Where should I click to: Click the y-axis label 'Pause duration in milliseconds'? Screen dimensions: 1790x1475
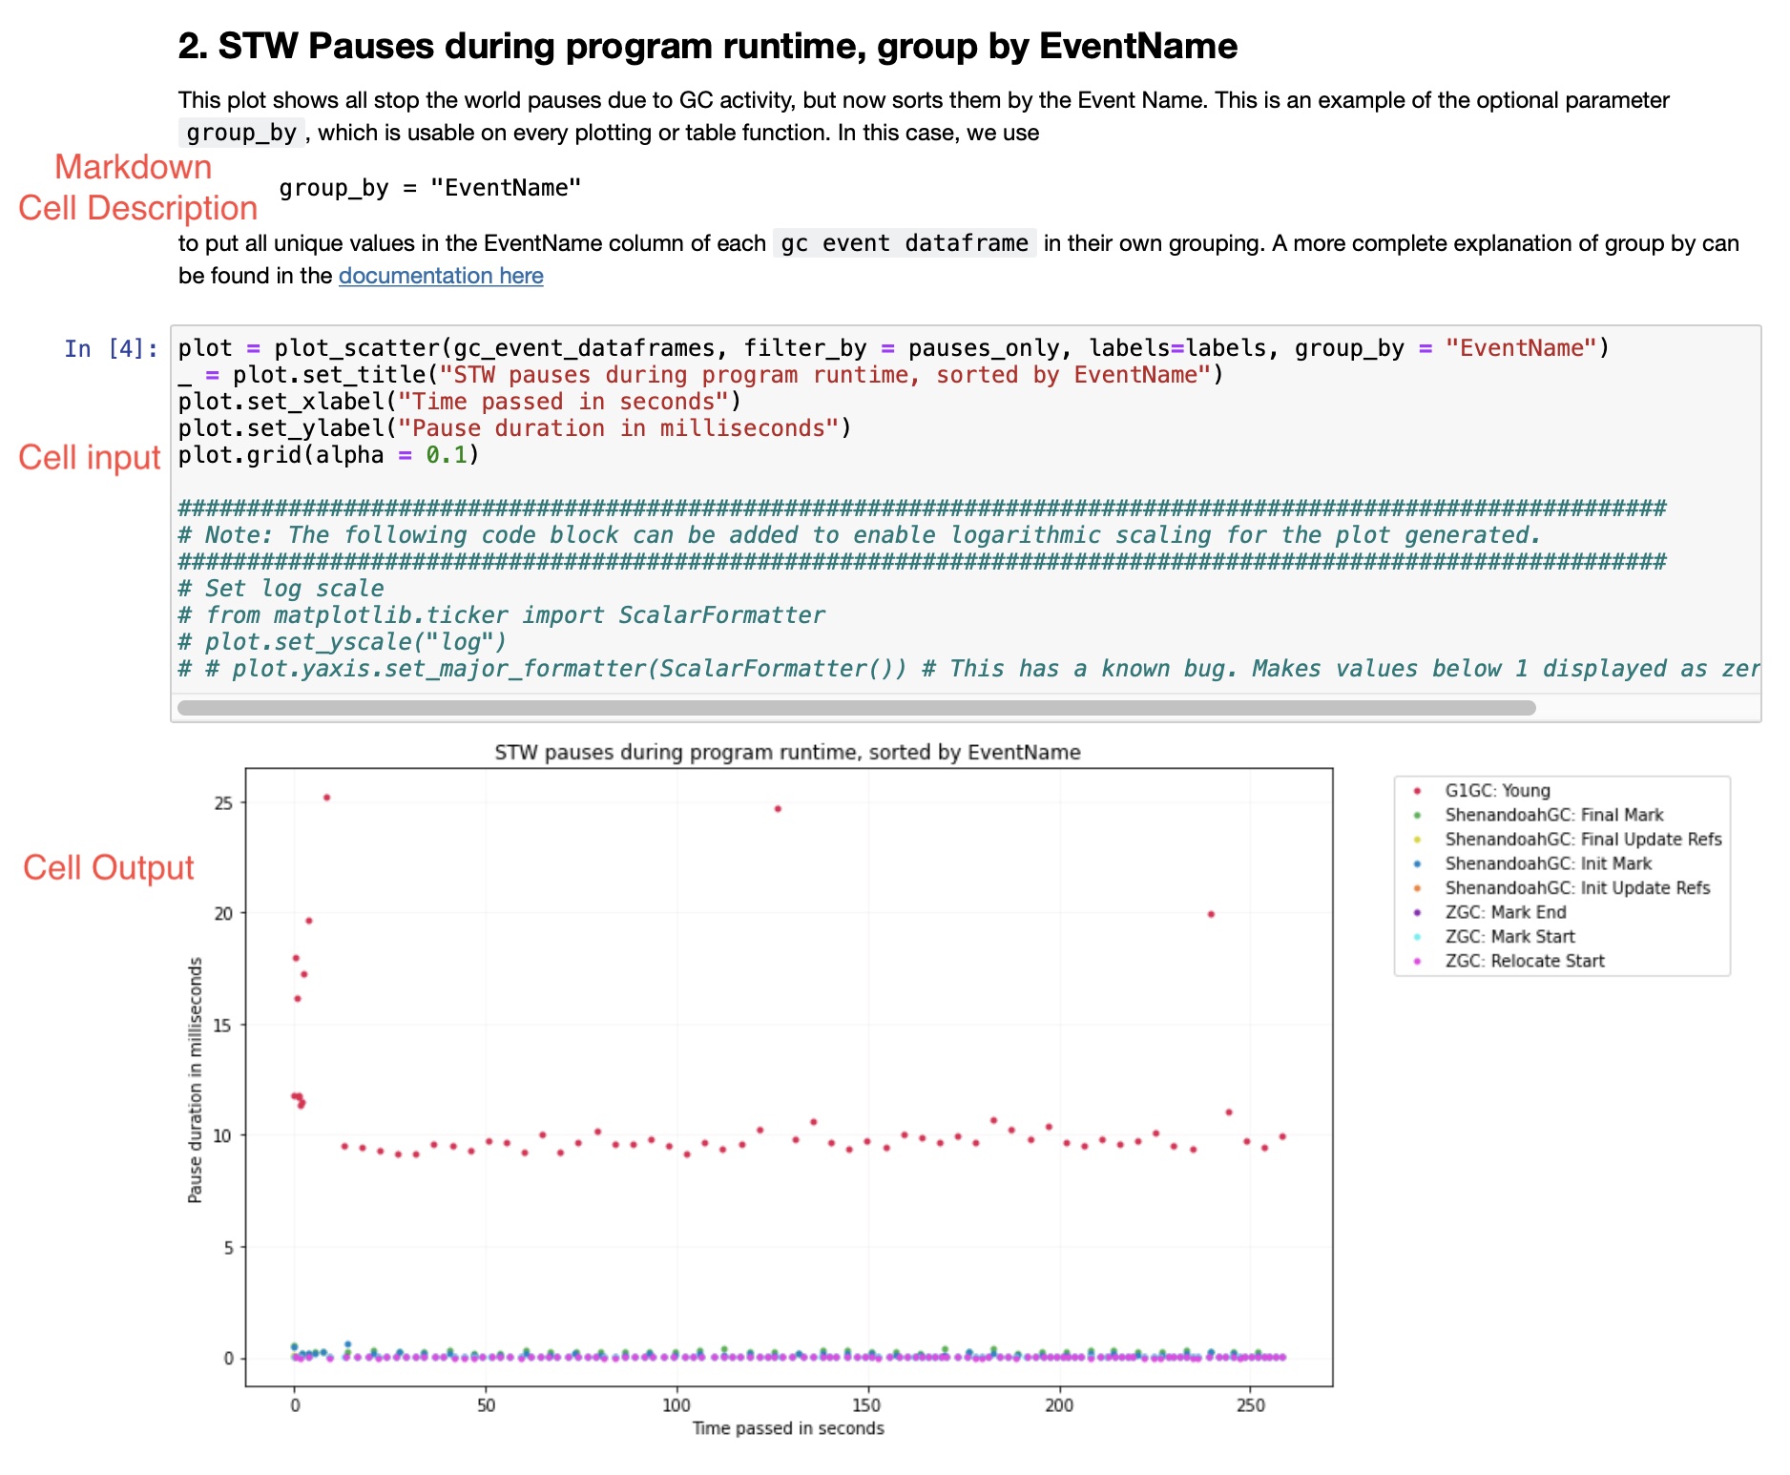click(195, 1080)
